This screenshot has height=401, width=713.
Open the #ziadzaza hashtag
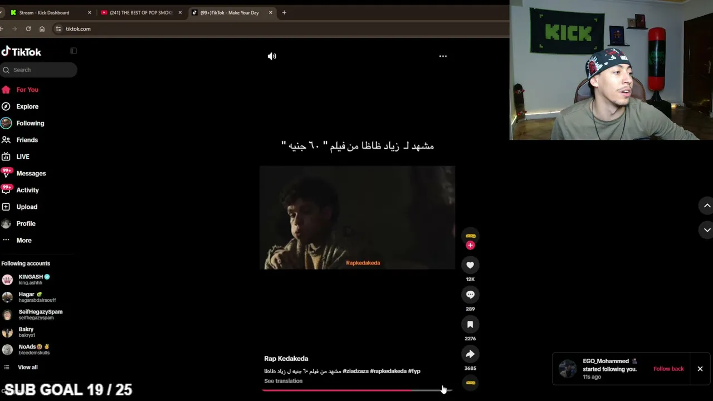click(355, 371)
